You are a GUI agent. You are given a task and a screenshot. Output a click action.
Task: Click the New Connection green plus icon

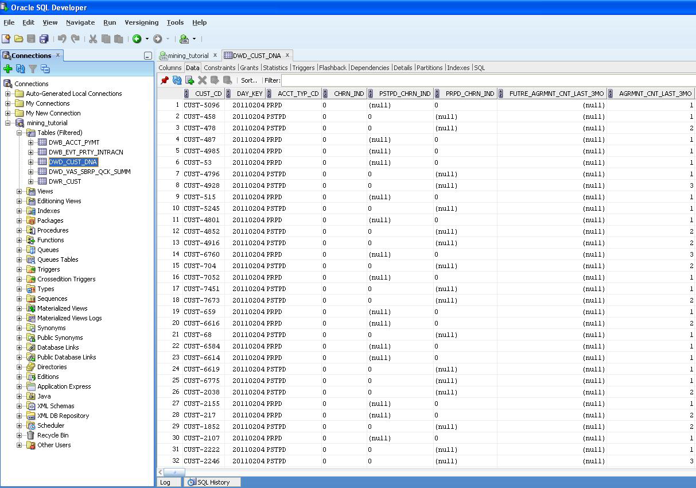tap(7, 69)
